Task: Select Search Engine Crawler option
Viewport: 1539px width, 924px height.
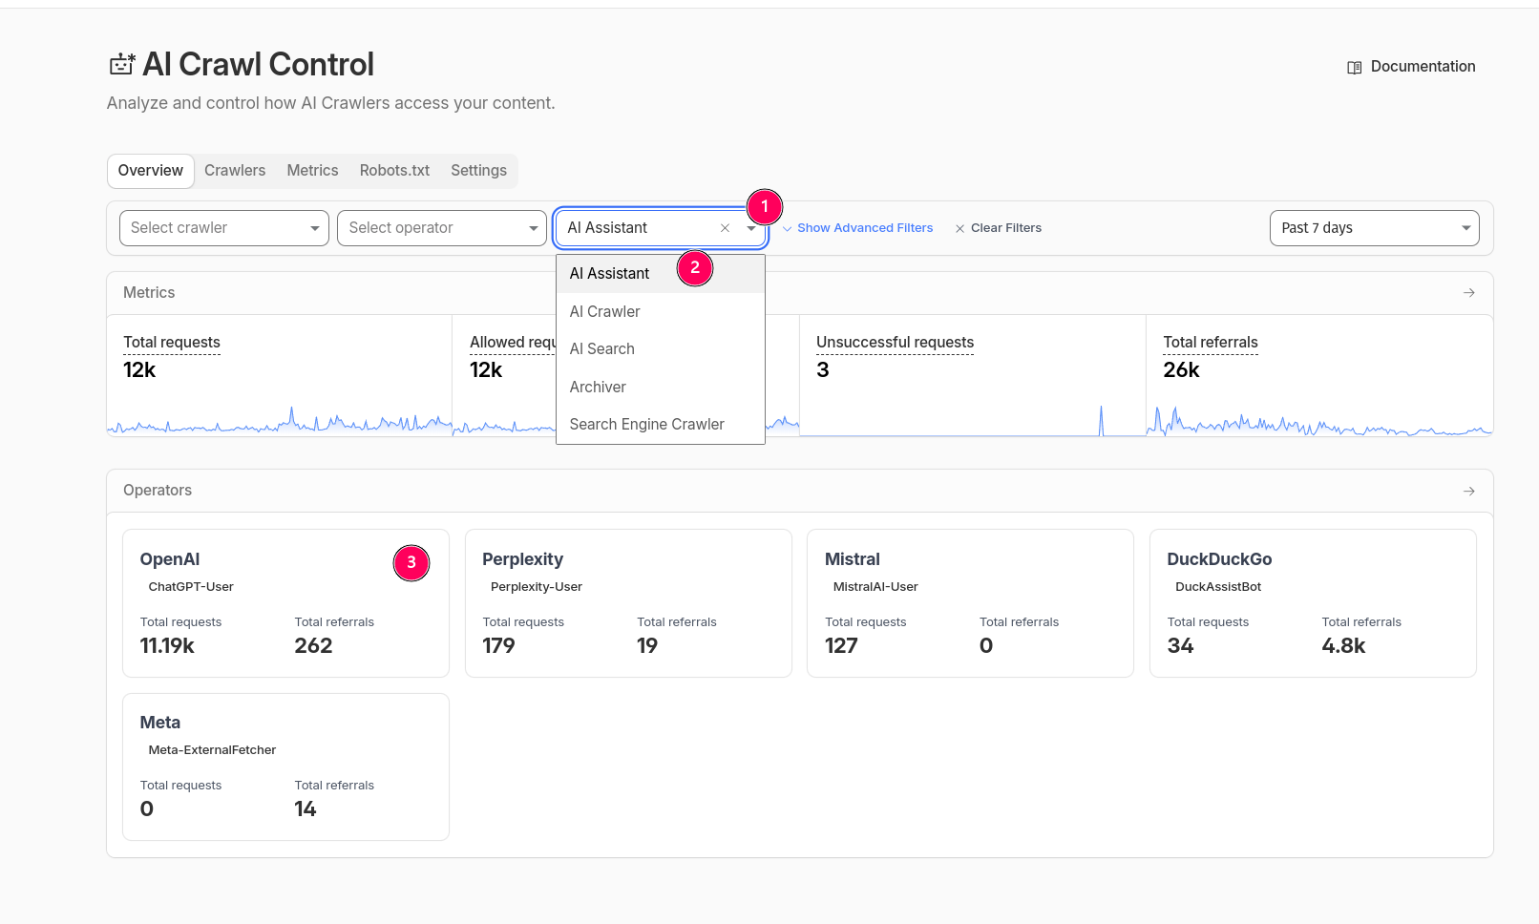Action: pos(646,425)
